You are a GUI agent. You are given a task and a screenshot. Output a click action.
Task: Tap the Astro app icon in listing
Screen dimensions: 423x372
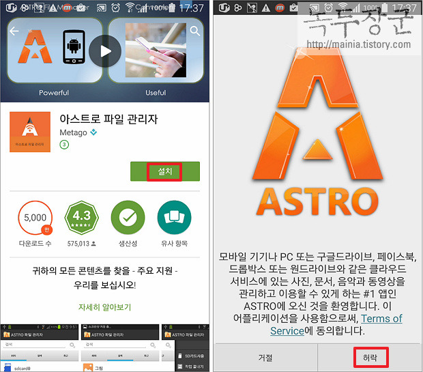click(30, 132)
